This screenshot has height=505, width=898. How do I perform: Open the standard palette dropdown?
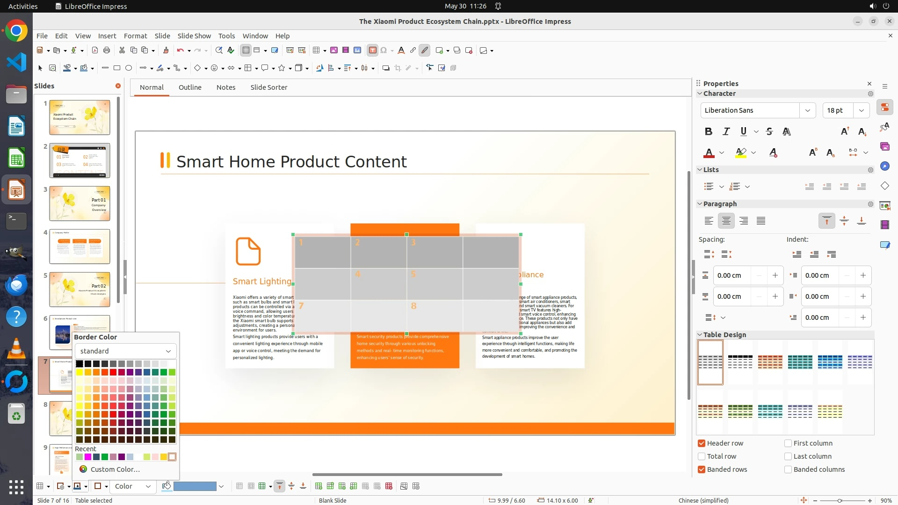[125, 351]
